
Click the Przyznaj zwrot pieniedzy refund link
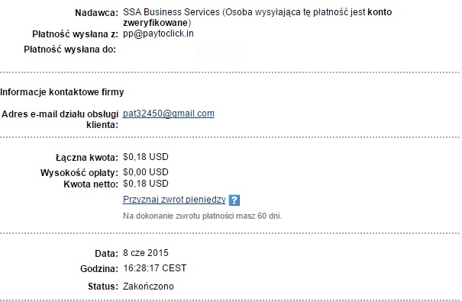pos(174,200)
